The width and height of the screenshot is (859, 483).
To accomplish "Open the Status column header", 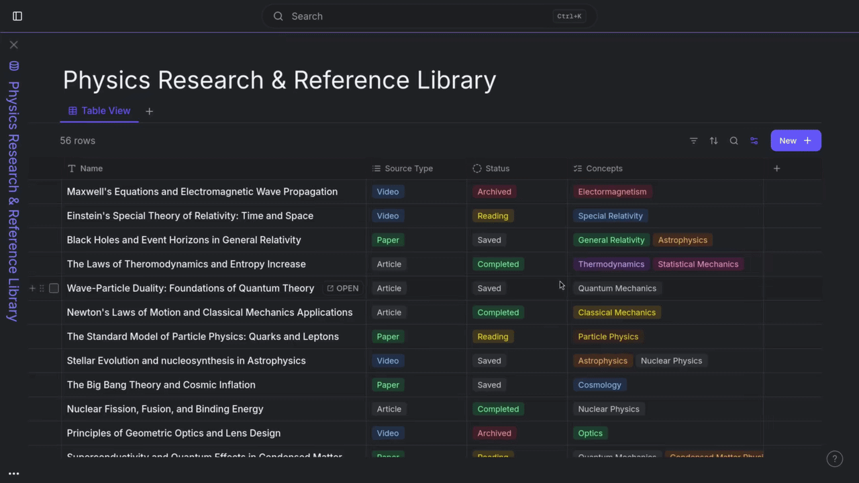I will [x=517, y=168].
